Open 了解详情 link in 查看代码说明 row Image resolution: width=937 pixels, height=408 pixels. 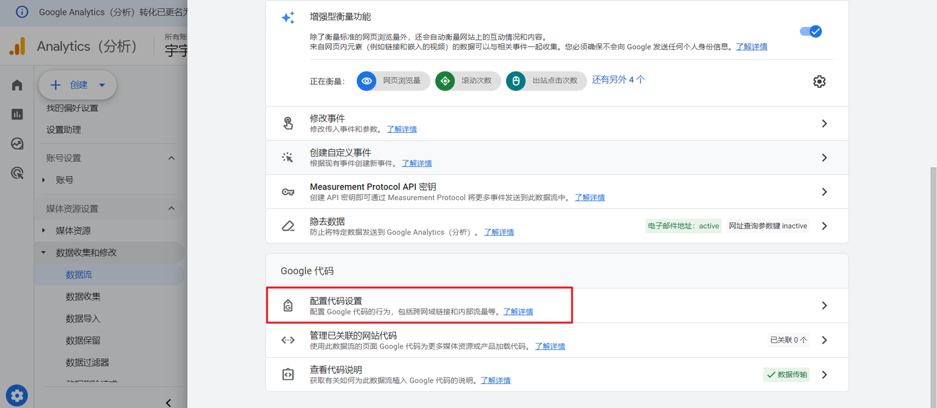(x=495, y=380)
